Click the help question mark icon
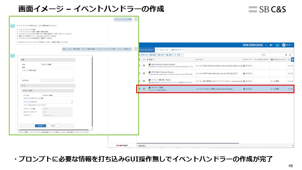 (271, 45)
